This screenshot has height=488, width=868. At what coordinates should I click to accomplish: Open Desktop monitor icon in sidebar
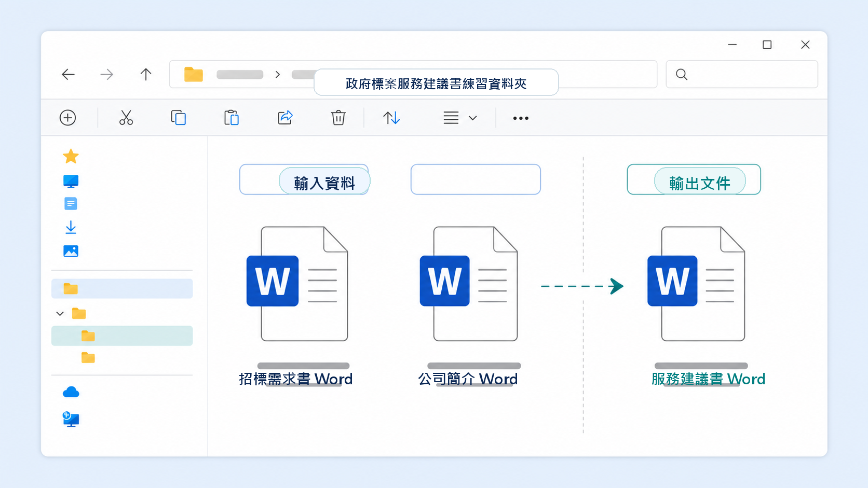click(71, 181)
